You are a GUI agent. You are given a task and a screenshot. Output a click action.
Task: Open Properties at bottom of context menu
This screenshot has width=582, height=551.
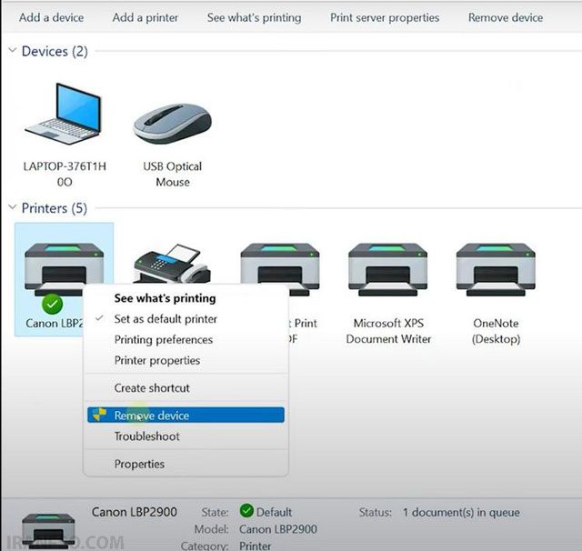[186, 465]
